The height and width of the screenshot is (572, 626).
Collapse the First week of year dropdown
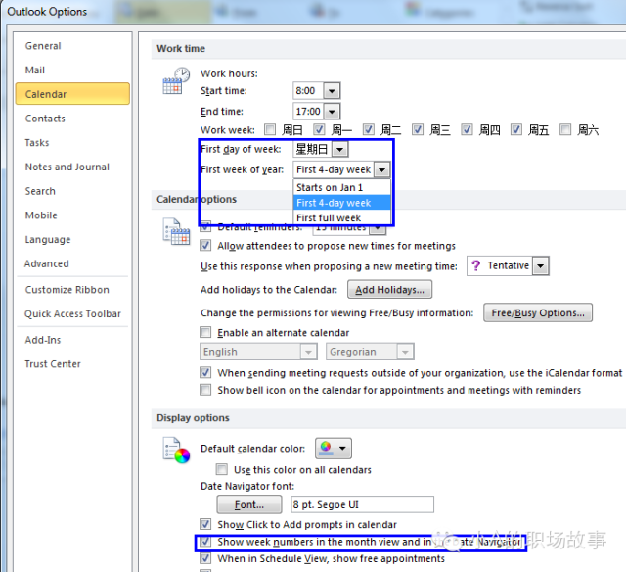click(382, 169)
